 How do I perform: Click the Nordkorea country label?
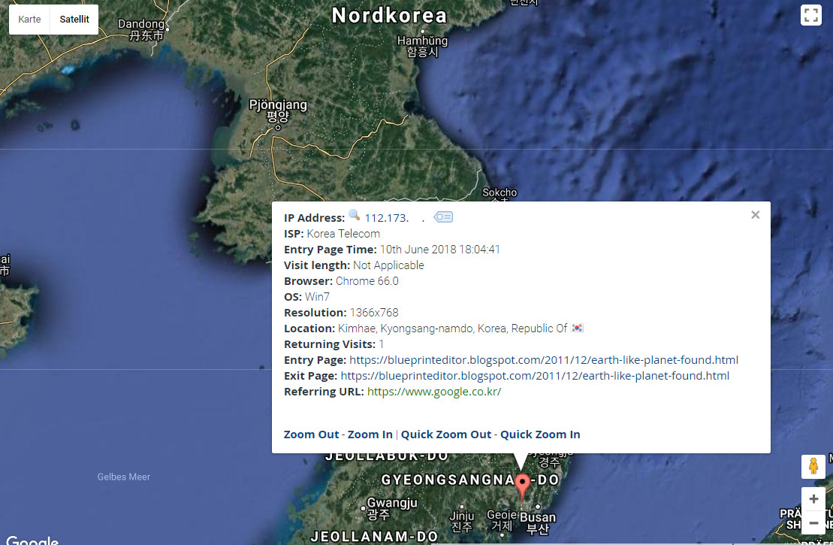(389, 15)
